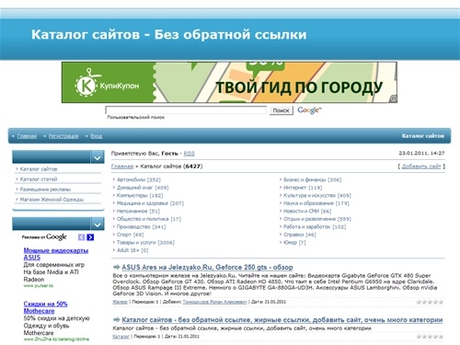Image resolution: width=460 pixels, height=345 pixels.
Task: Click icon beside Каталог сайтов entry title
Action: tap(116, 320)
